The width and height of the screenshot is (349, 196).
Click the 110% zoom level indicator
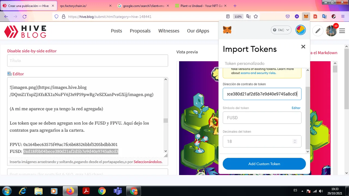[238, 17]
